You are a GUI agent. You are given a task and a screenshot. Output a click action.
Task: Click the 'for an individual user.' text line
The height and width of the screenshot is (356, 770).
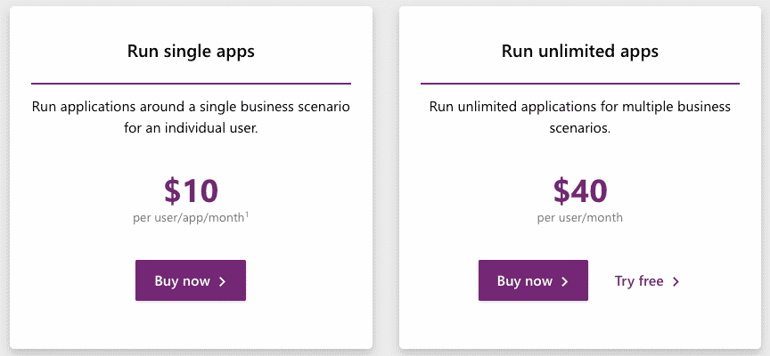pyautogui.click(x=191, y=129)
